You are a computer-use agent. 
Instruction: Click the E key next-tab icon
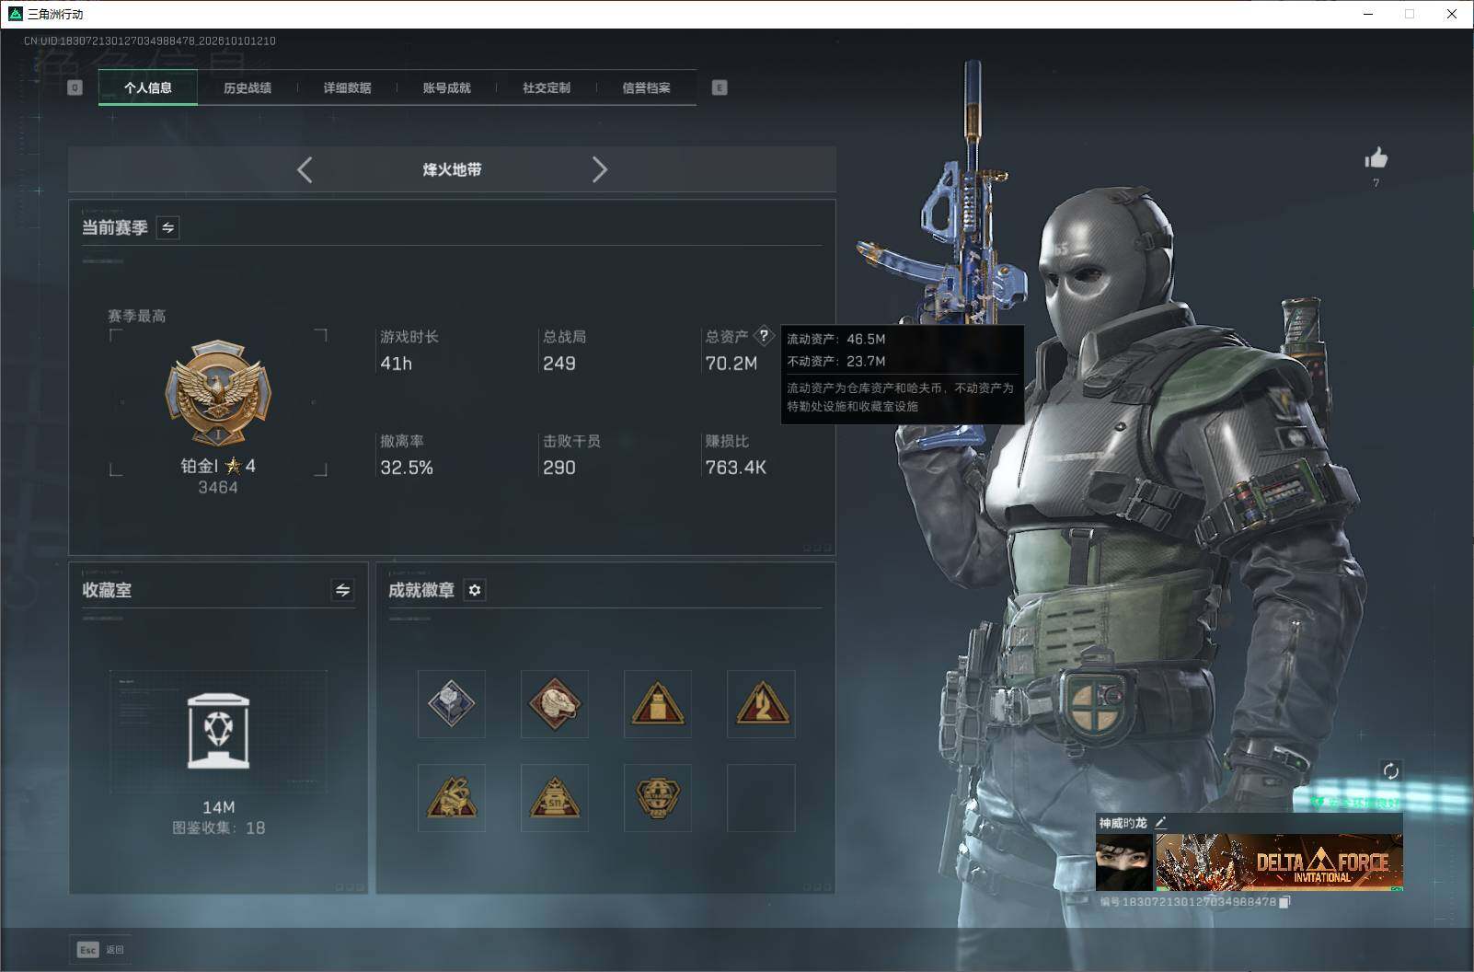[720, 87]
